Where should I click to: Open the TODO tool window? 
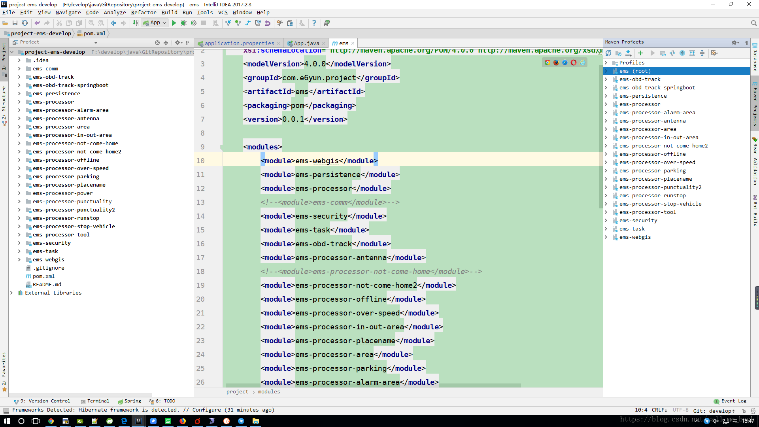(162, 401)
